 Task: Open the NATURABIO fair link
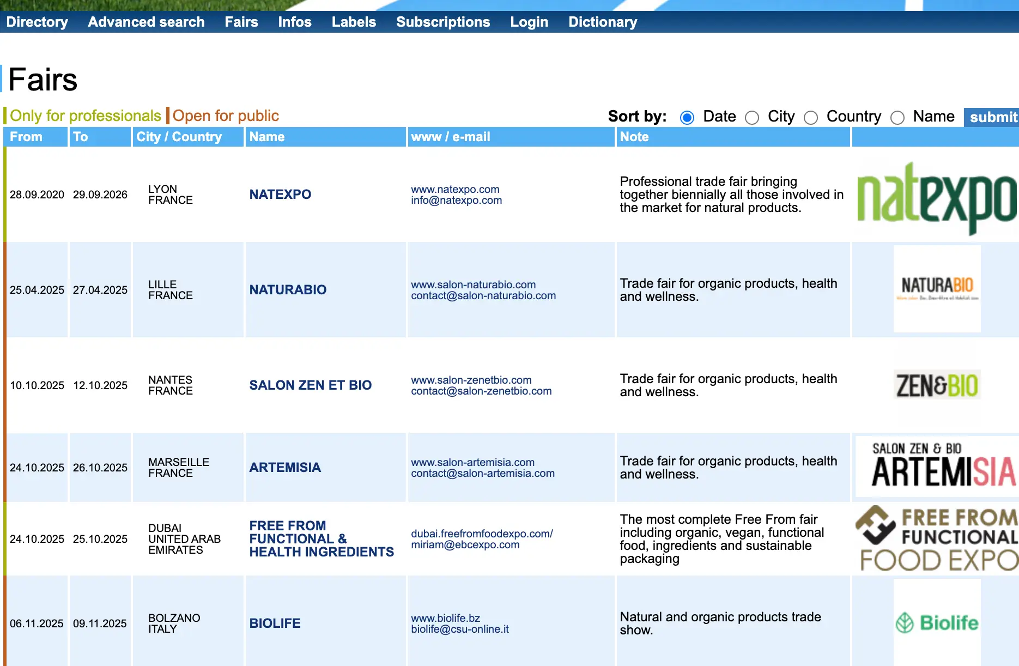tap(288, 290)
